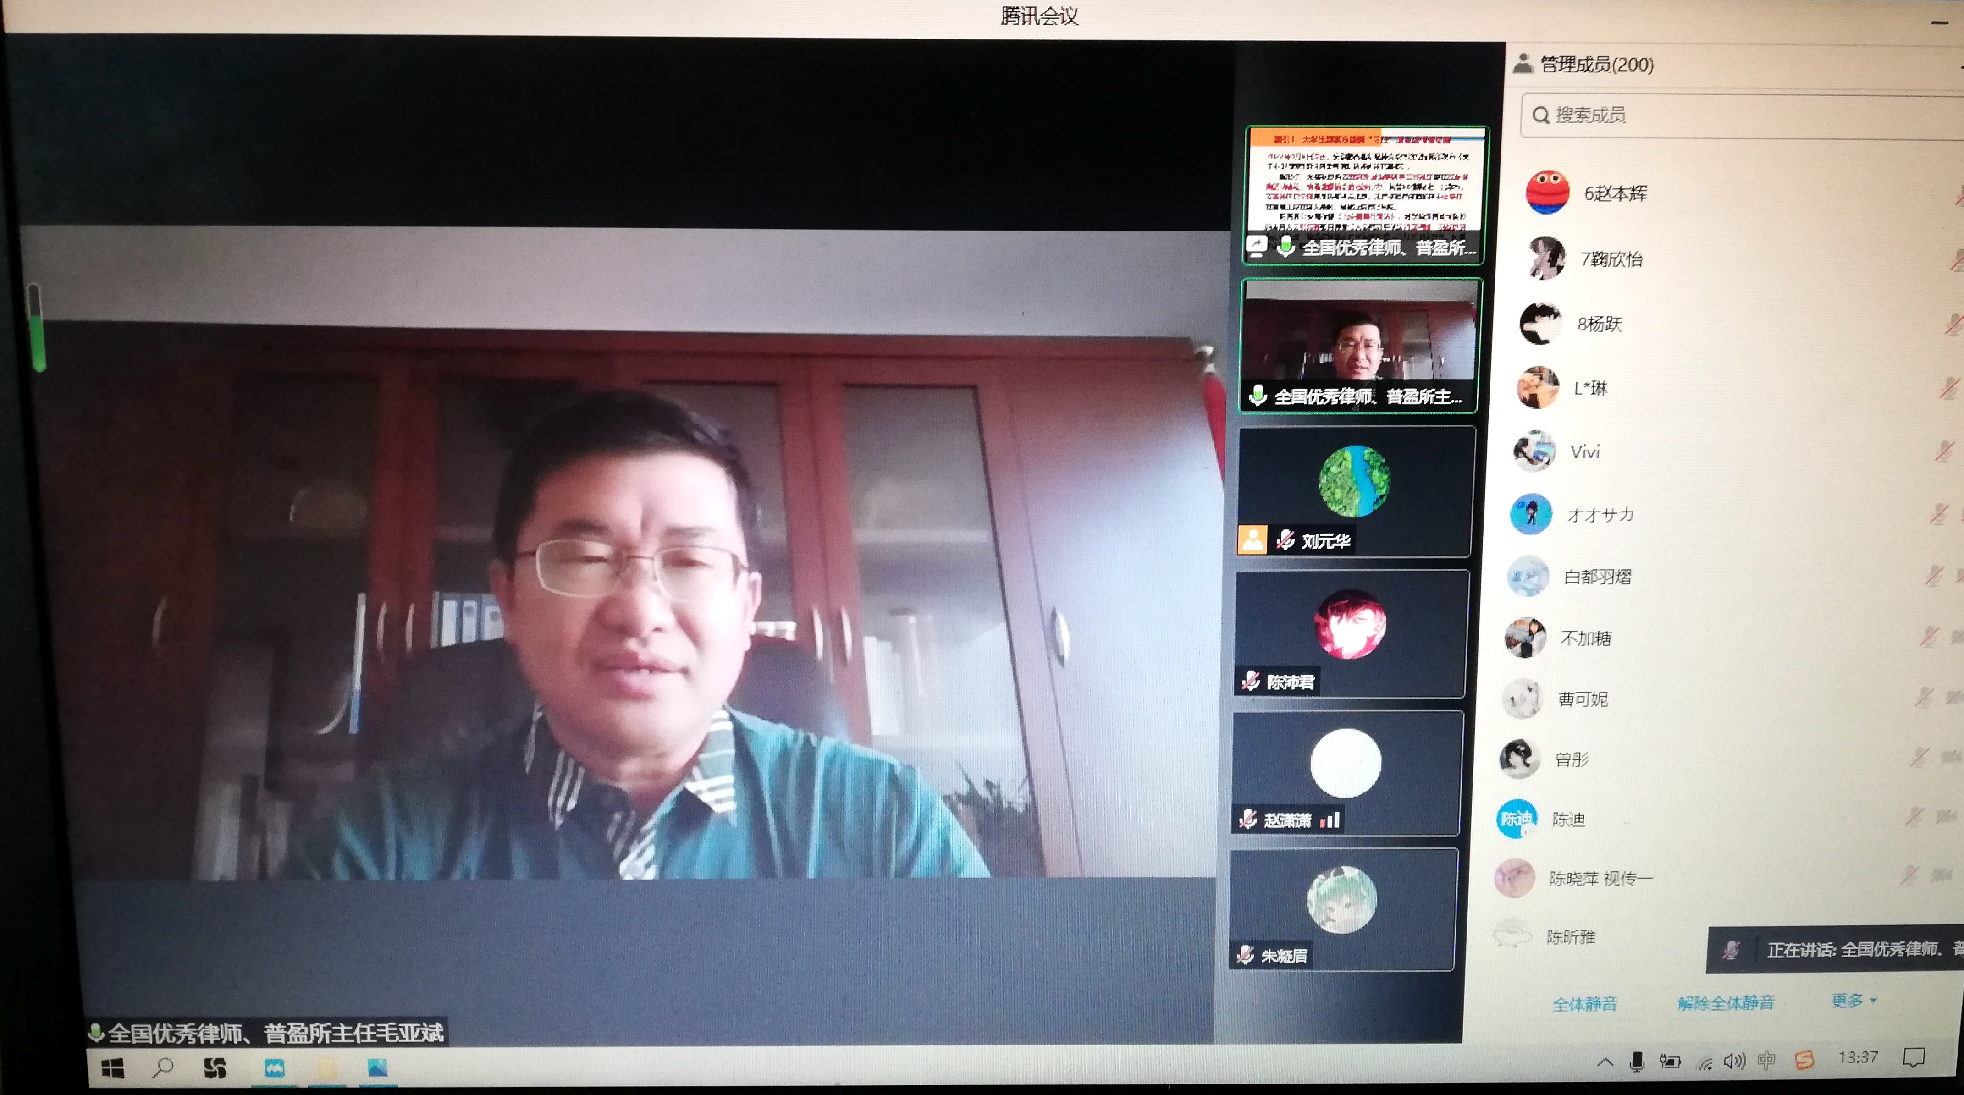Toggle mic for 陈晓萍 视传一 row
The image size is (1964, 1095).
pyautogui.click(x=1909, y=875)
